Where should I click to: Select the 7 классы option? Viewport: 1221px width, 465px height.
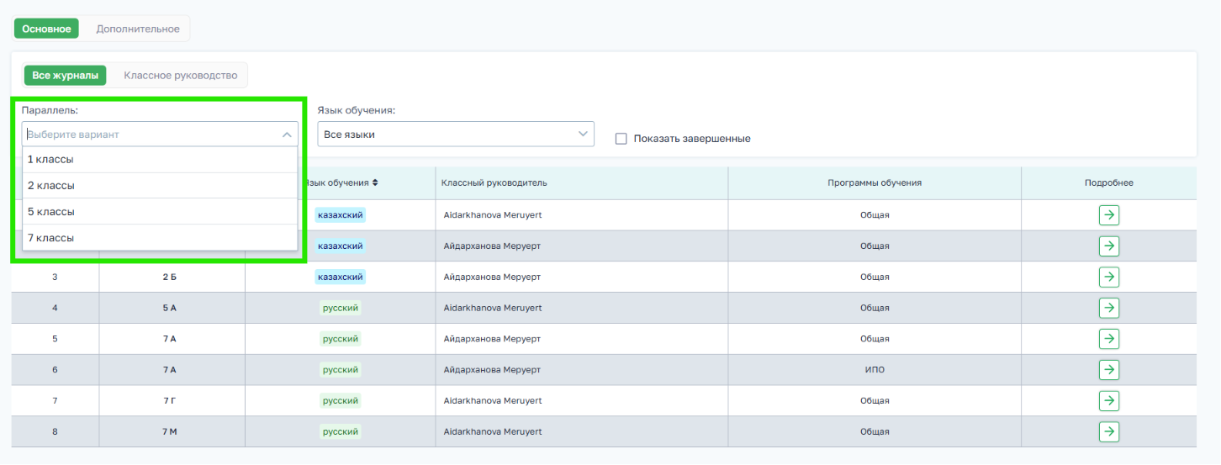pyautogui.click(x=160, y=238)
